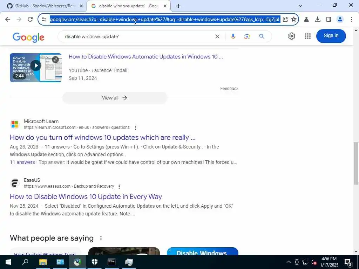This screenshot has width=359, height=269.
Task: Reload the current page
Action: (30, 19)
